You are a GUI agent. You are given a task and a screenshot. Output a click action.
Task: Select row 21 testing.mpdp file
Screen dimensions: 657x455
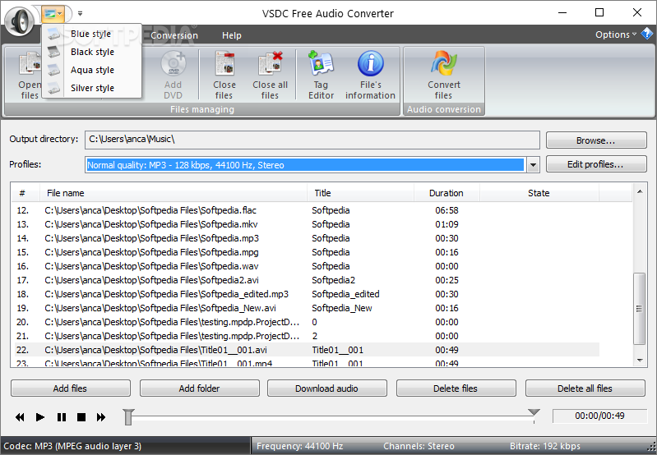click(308, 336)
